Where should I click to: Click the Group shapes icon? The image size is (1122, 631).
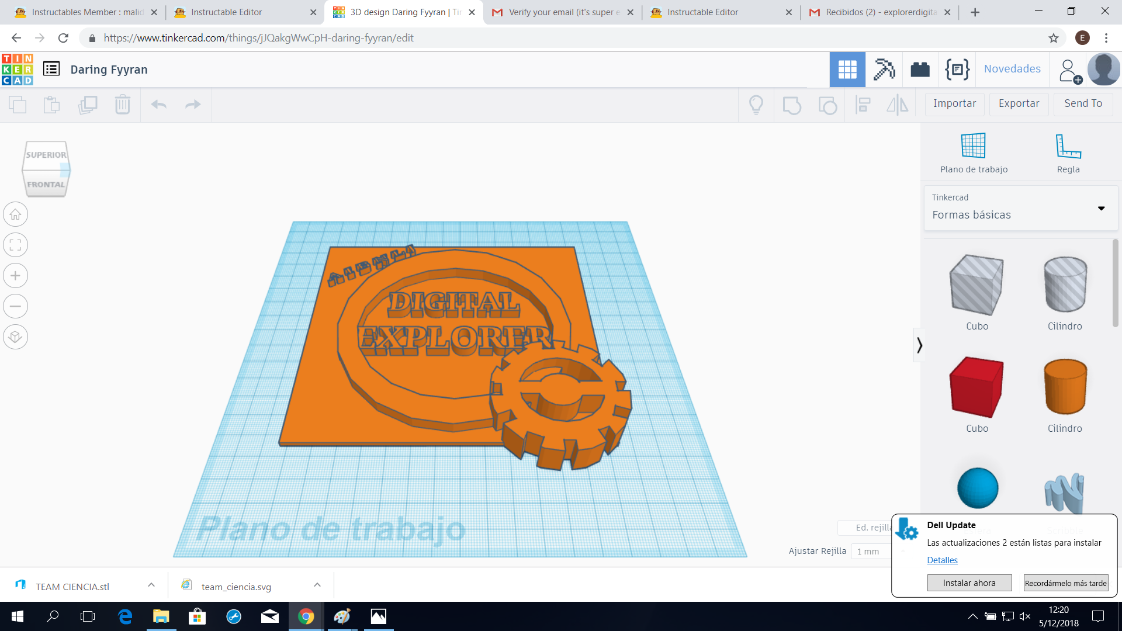click(x=792, y=105)
